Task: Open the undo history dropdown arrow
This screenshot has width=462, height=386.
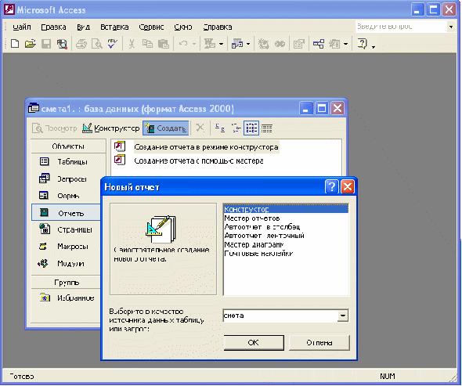Action: tap(194, 44)
